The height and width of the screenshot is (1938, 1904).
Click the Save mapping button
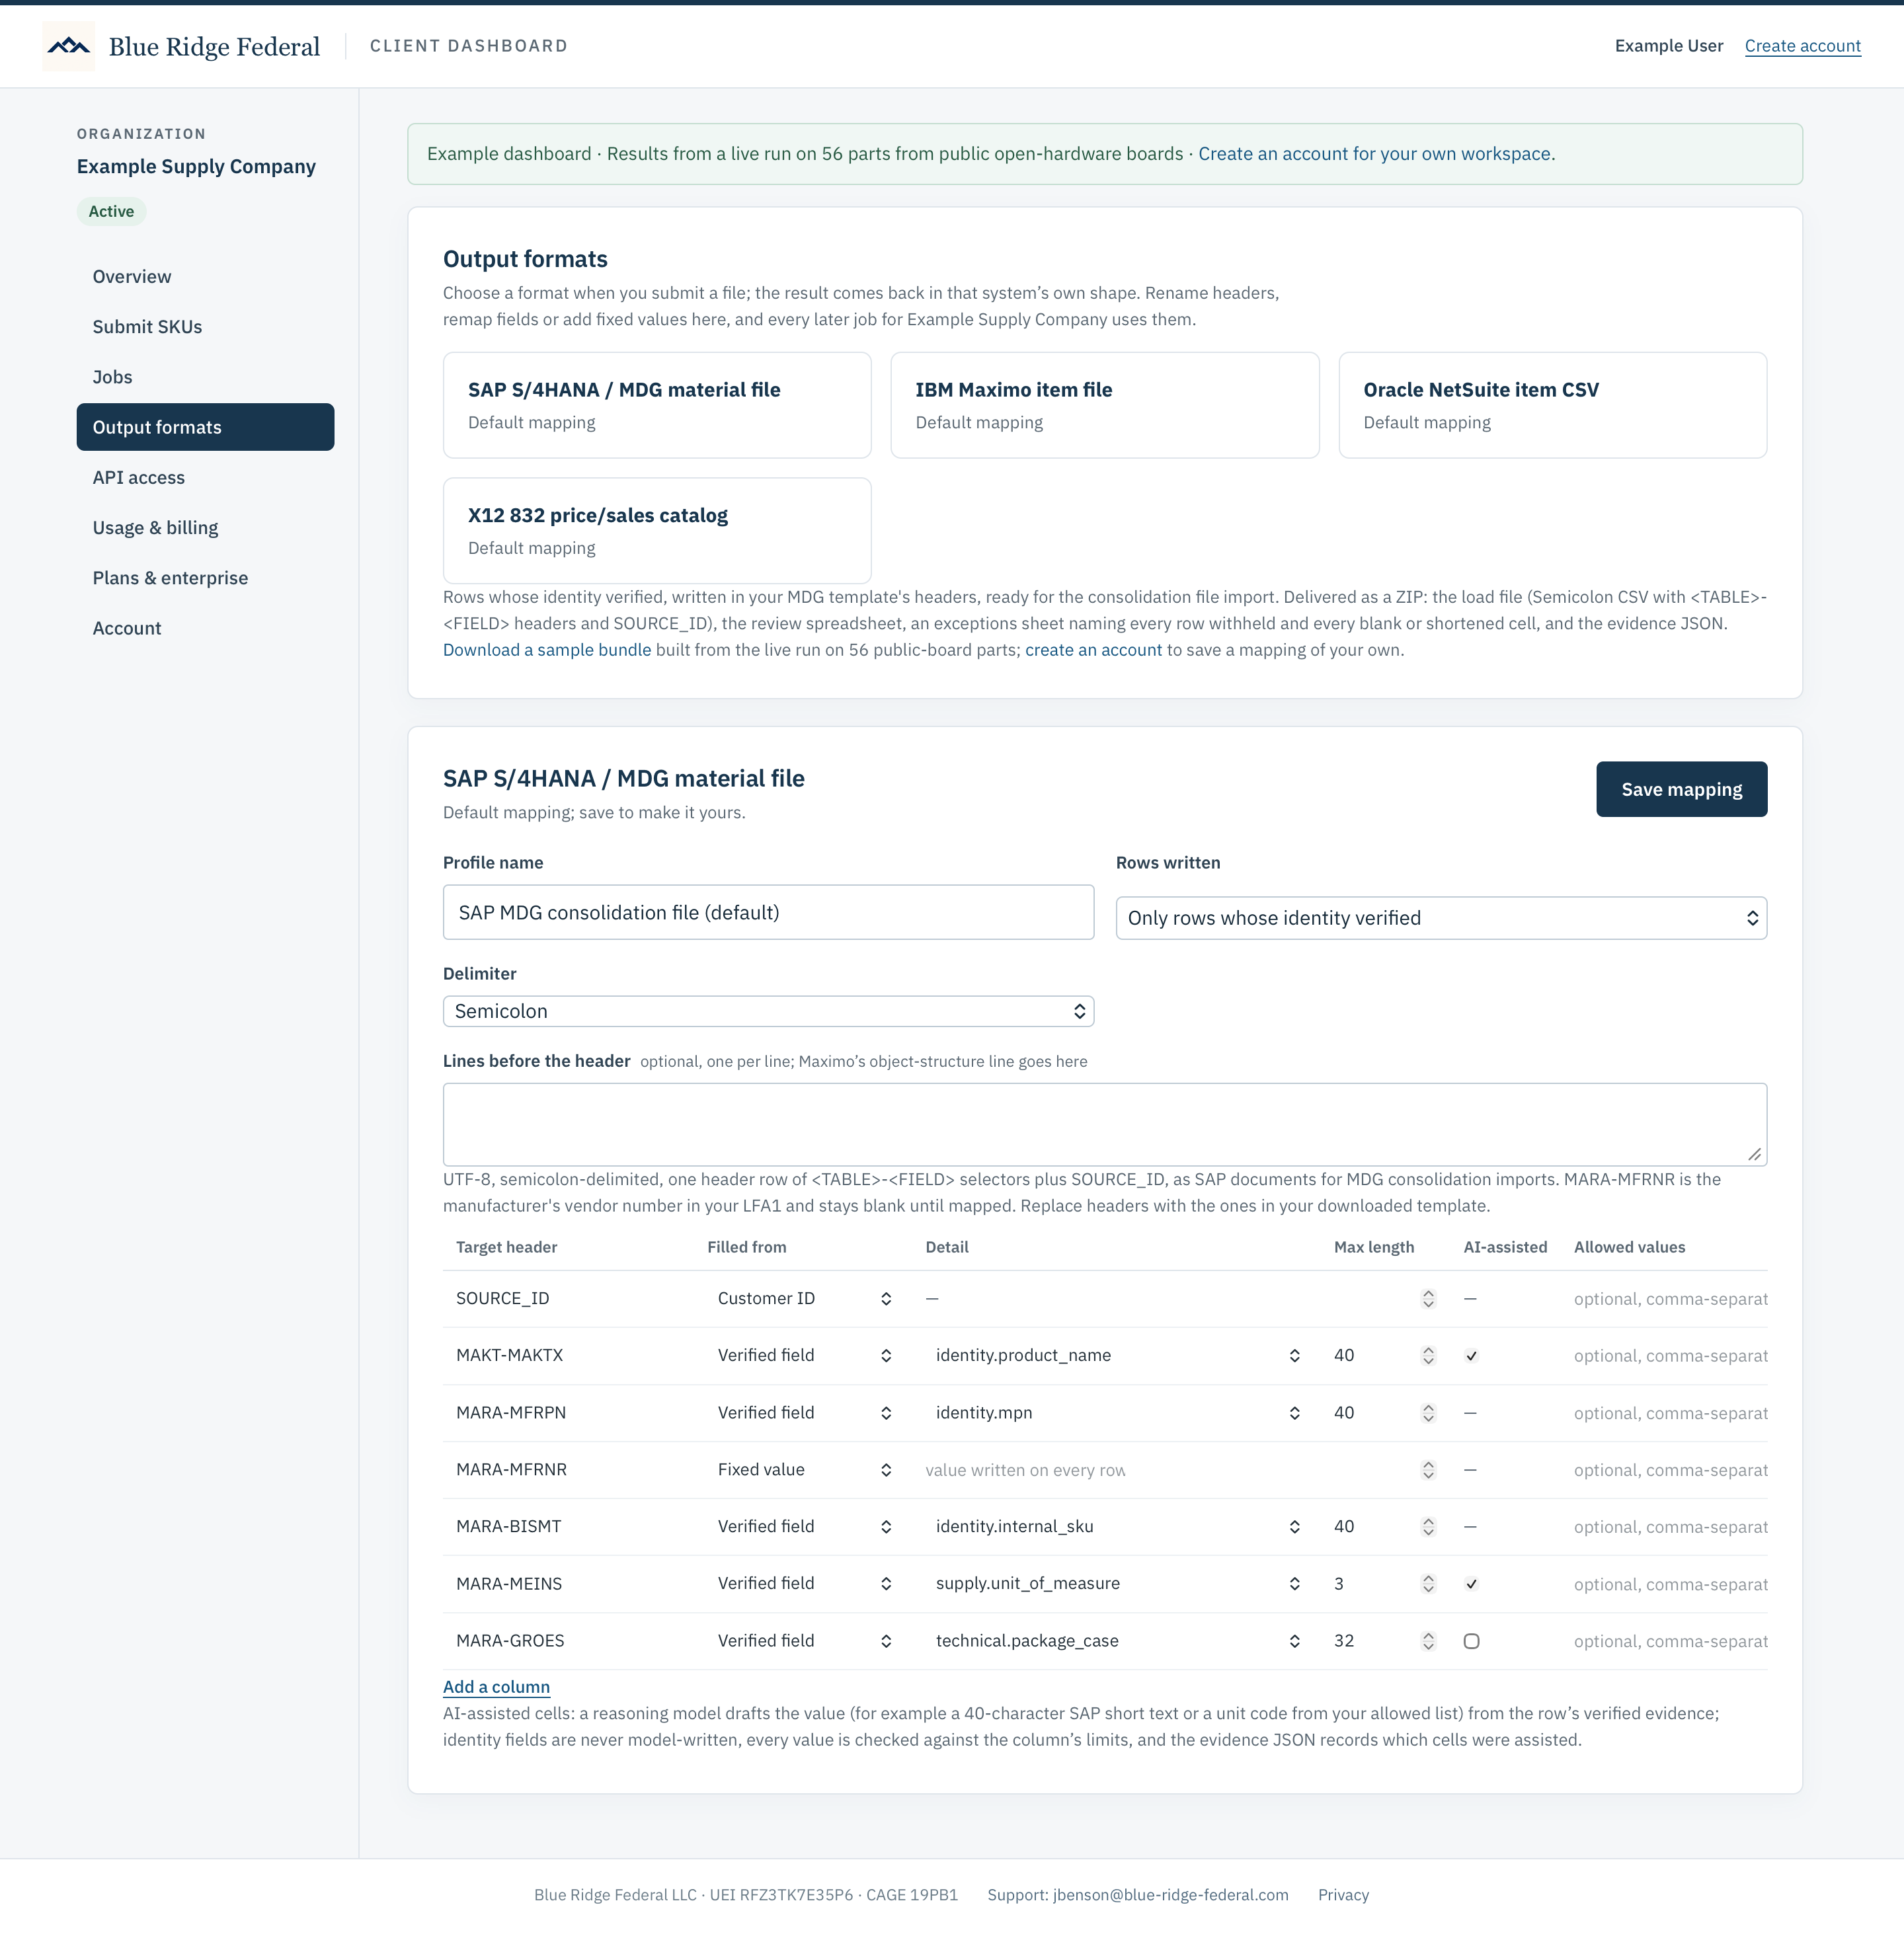(x=1681, y=789)
